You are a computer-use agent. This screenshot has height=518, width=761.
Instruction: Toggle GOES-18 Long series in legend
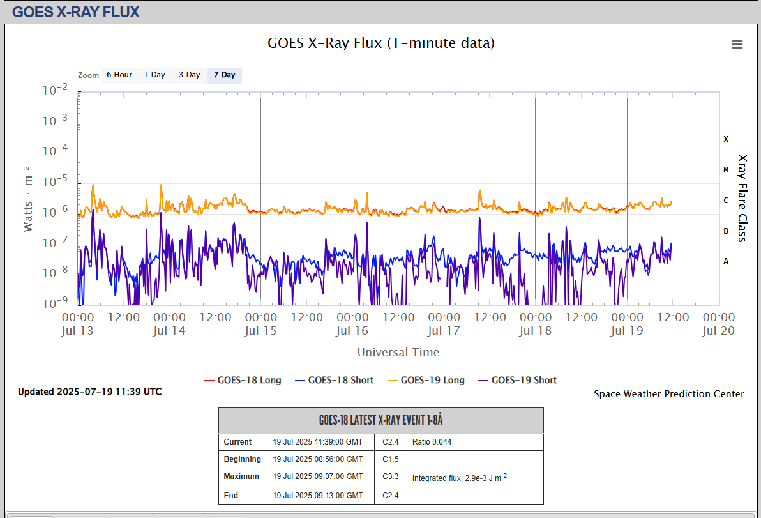tap(243, 380)
